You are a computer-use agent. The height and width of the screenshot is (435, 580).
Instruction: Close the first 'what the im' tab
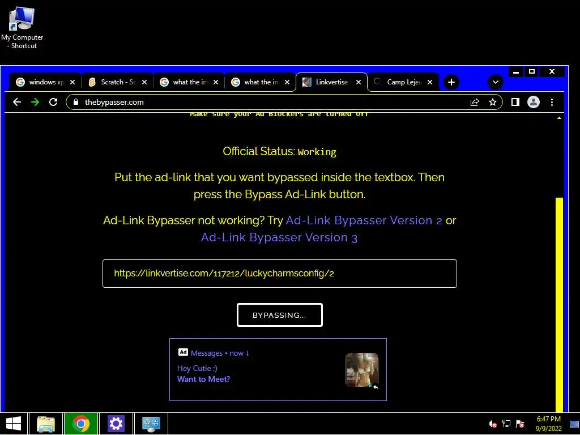click(x=216, y=82)
